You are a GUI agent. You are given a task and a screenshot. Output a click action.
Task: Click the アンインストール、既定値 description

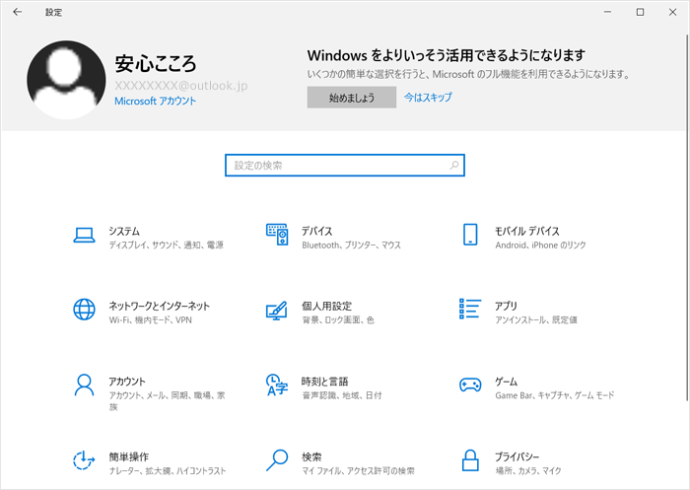pos(536,320)
